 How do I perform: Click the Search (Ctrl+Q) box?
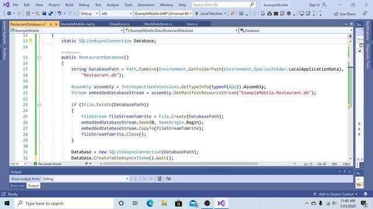224,5
